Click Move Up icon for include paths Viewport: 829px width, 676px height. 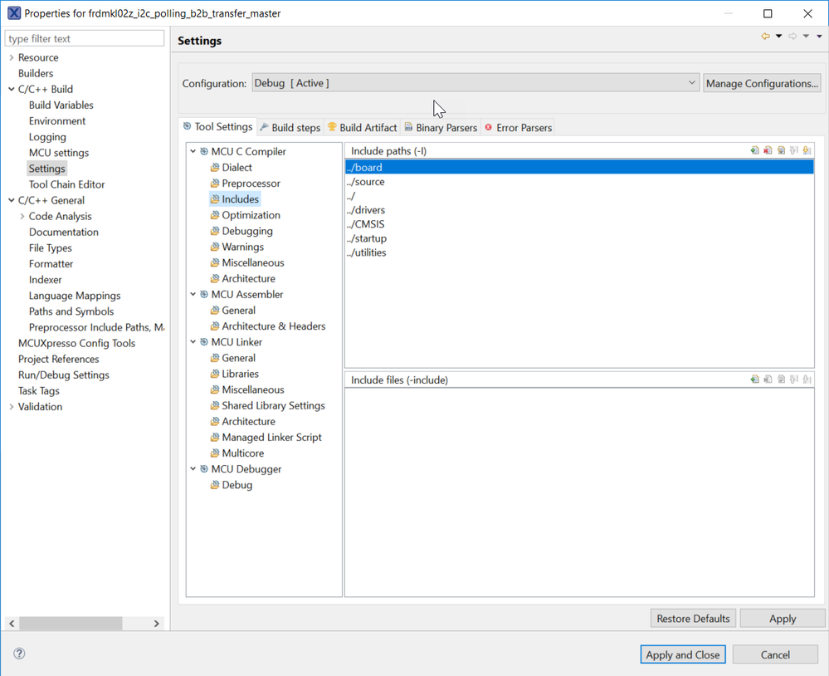793,151
